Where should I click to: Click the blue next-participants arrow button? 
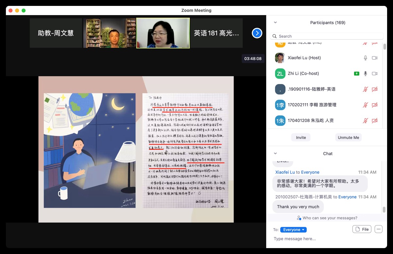(x=257, y=33)
